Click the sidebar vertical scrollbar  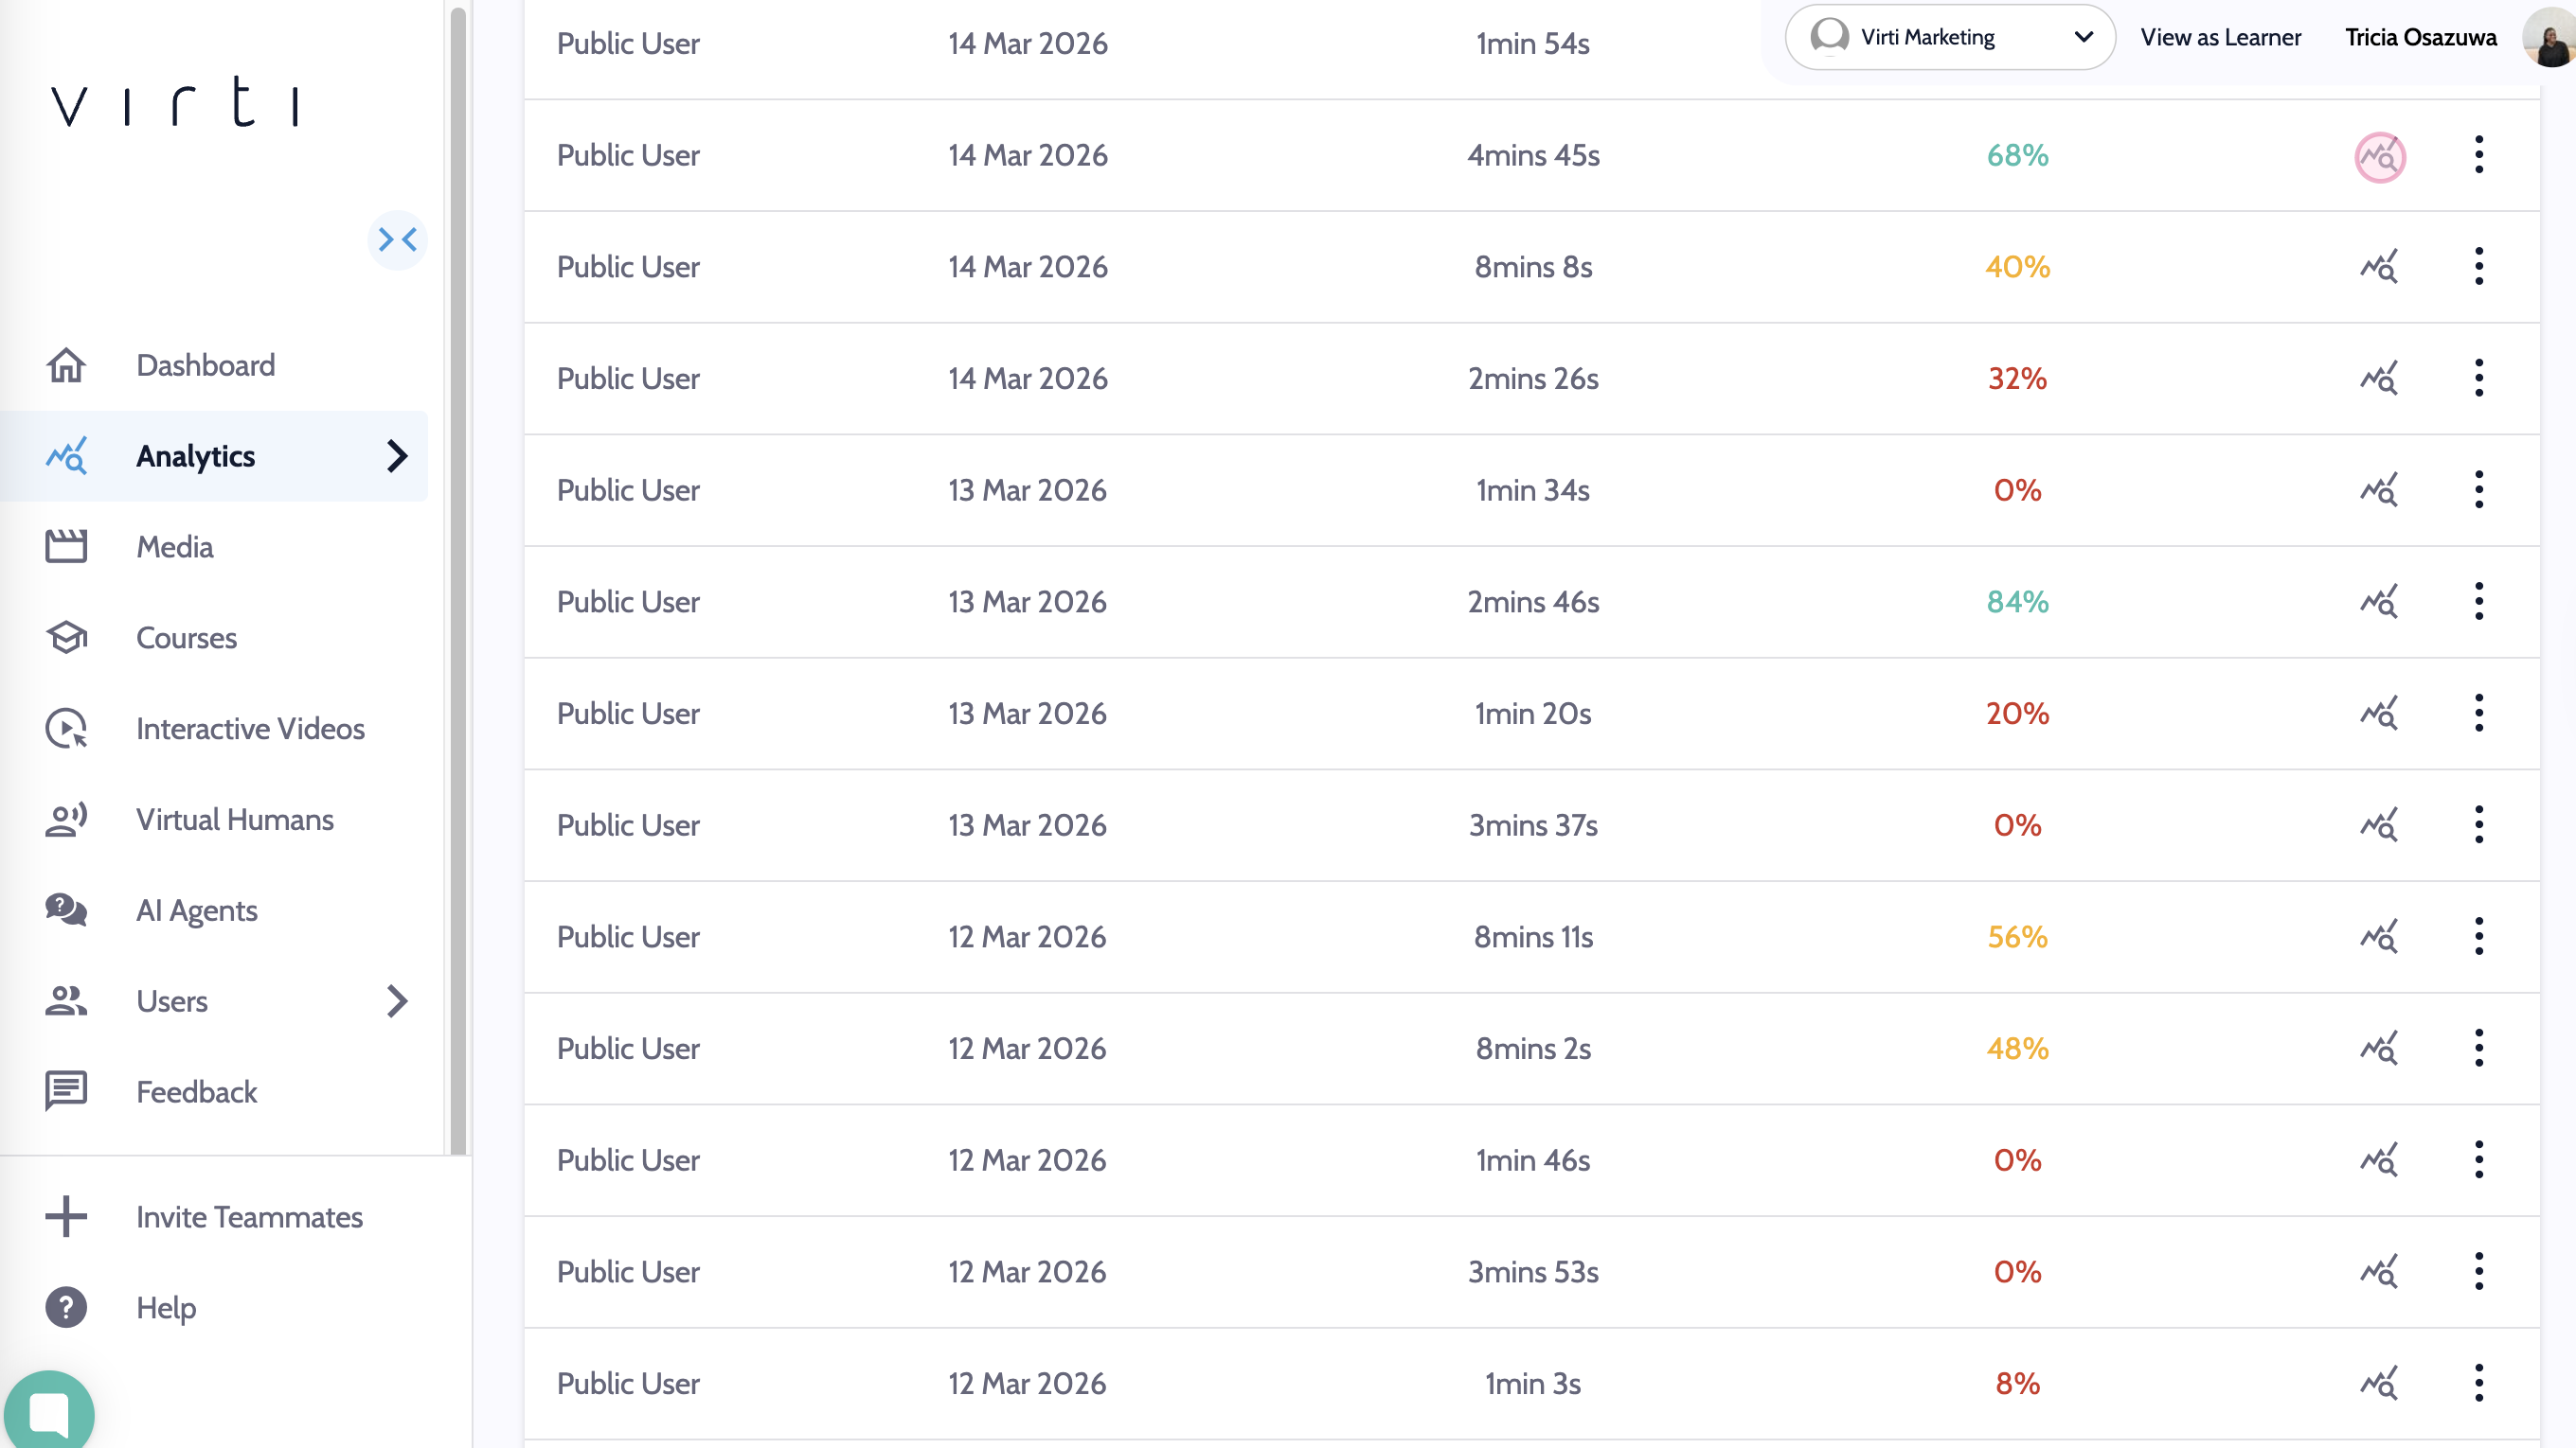coord(458,579)
